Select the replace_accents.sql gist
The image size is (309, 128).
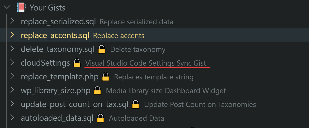click(x=55, y=36)
